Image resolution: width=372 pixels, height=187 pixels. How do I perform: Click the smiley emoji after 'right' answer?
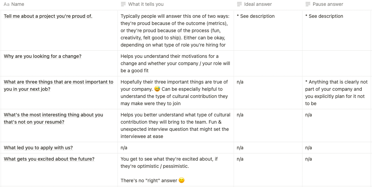(182, 180)
